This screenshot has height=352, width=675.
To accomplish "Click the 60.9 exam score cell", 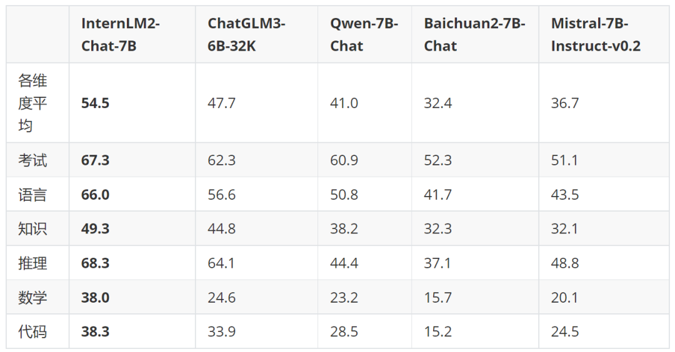I will [344, 160].
